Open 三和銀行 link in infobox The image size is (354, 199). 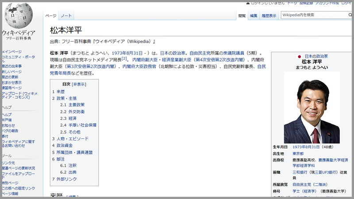(300, 172)
